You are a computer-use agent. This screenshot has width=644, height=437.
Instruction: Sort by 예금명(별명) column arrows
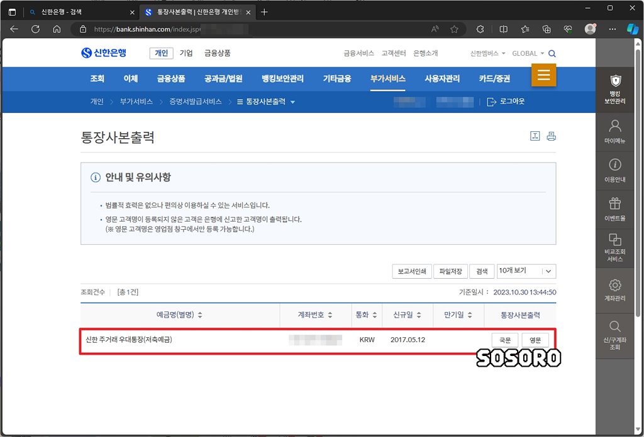(x=200, y=315)
